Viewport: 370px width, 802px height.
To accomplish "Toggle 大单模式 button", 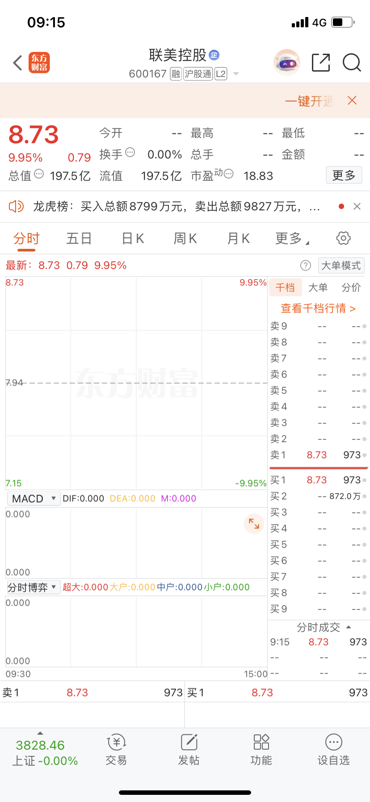I will point(341,265).
